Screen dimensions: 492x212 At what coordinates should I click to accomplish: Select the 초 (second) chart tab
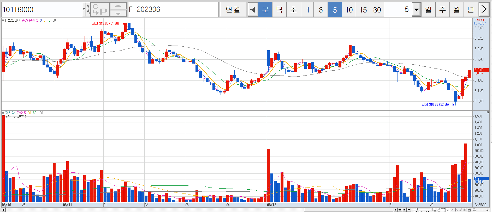[294, 10]
